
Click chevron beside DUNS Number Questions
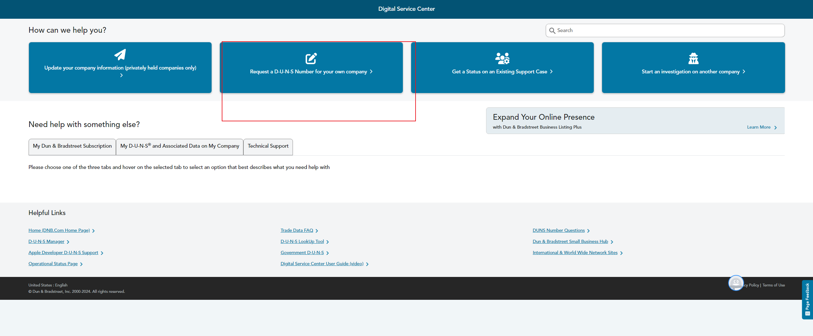588,231
